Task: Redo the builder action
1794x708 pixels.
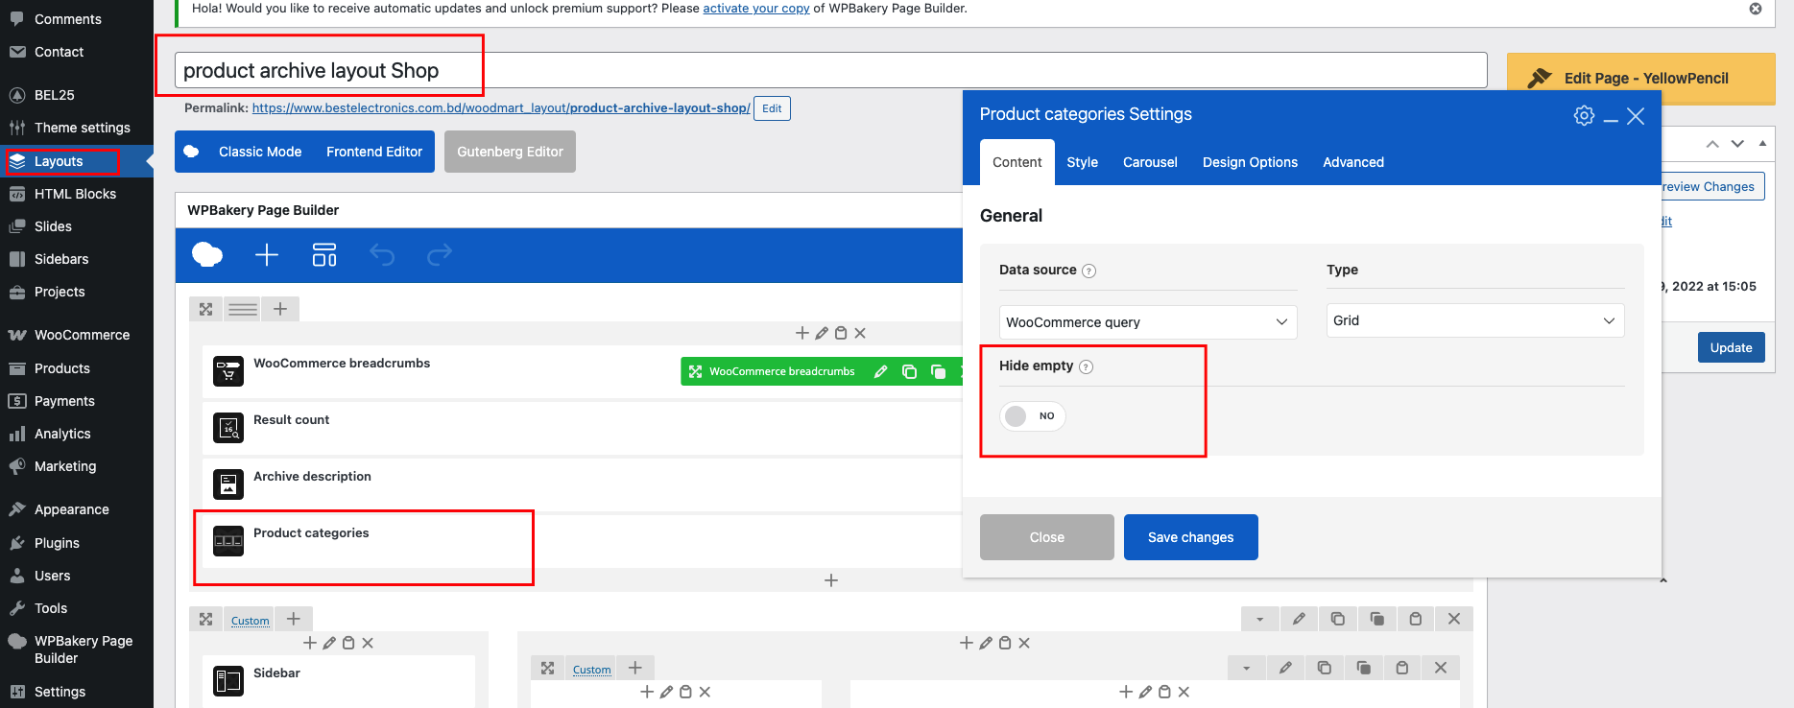Action: [440, 254]
